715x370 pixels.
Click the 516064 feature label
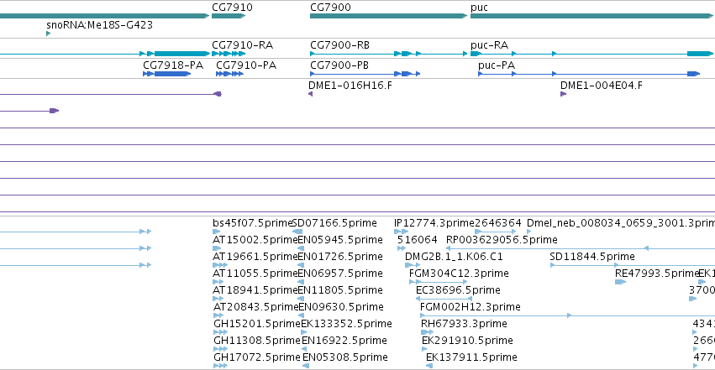tap(418, 240)
